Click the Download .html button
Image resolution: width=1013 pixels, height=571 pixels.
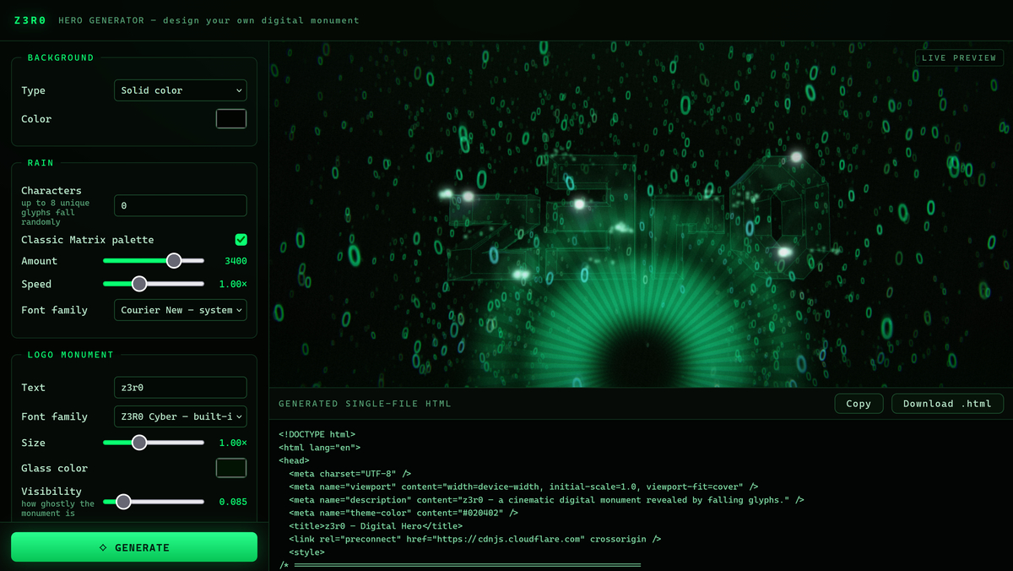pyautogui.click(x=947, y=404)
